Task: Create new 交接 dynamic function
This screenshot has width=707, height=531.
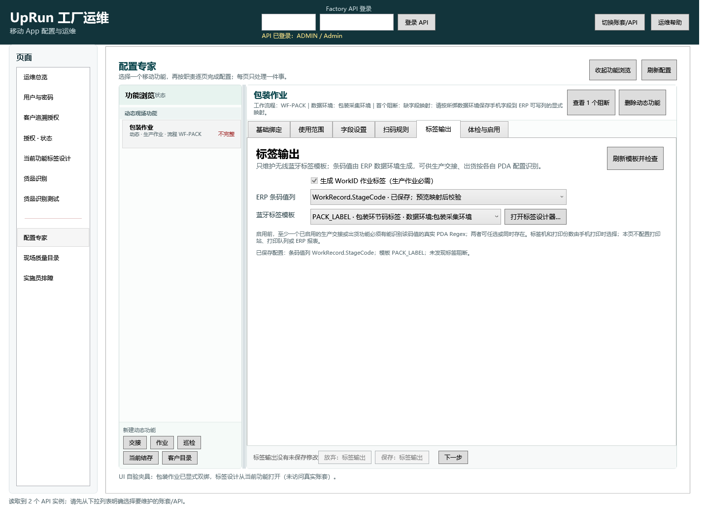Action: [x=135, y=442]
